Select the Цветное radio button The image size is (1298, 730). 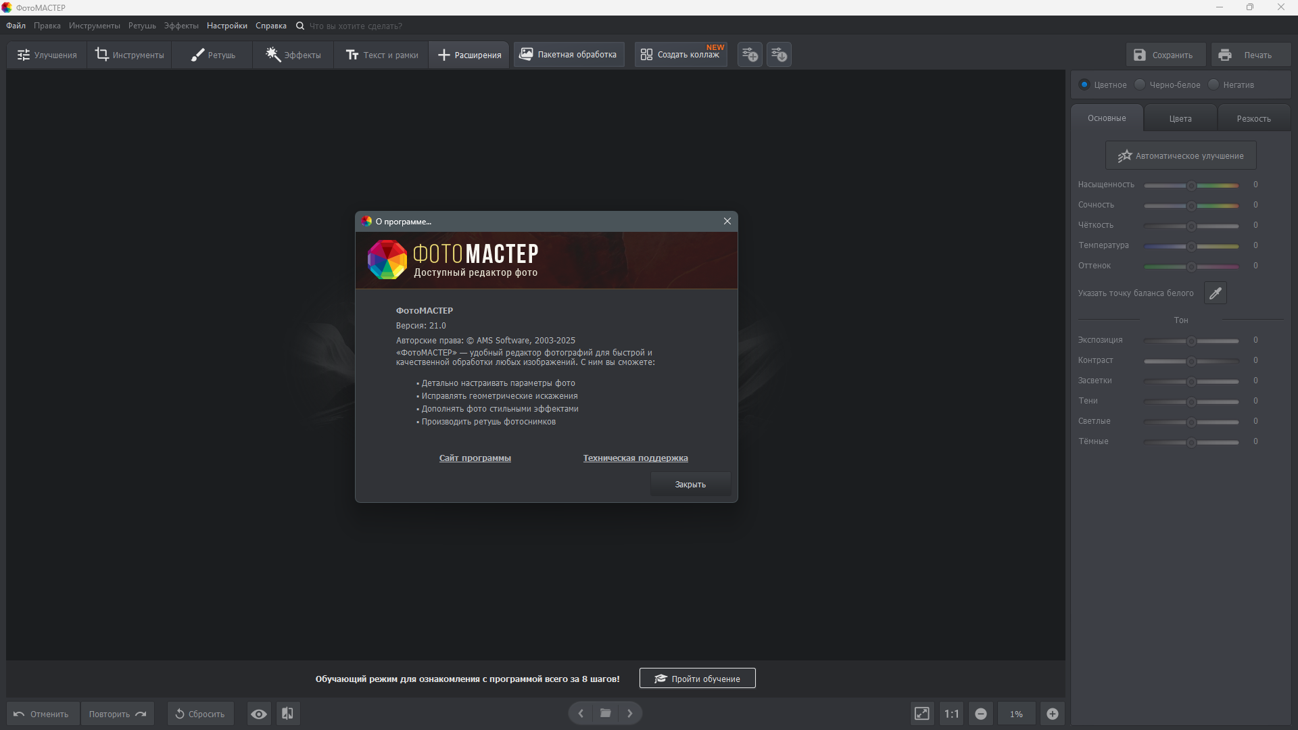click(x=1084, y=84)
